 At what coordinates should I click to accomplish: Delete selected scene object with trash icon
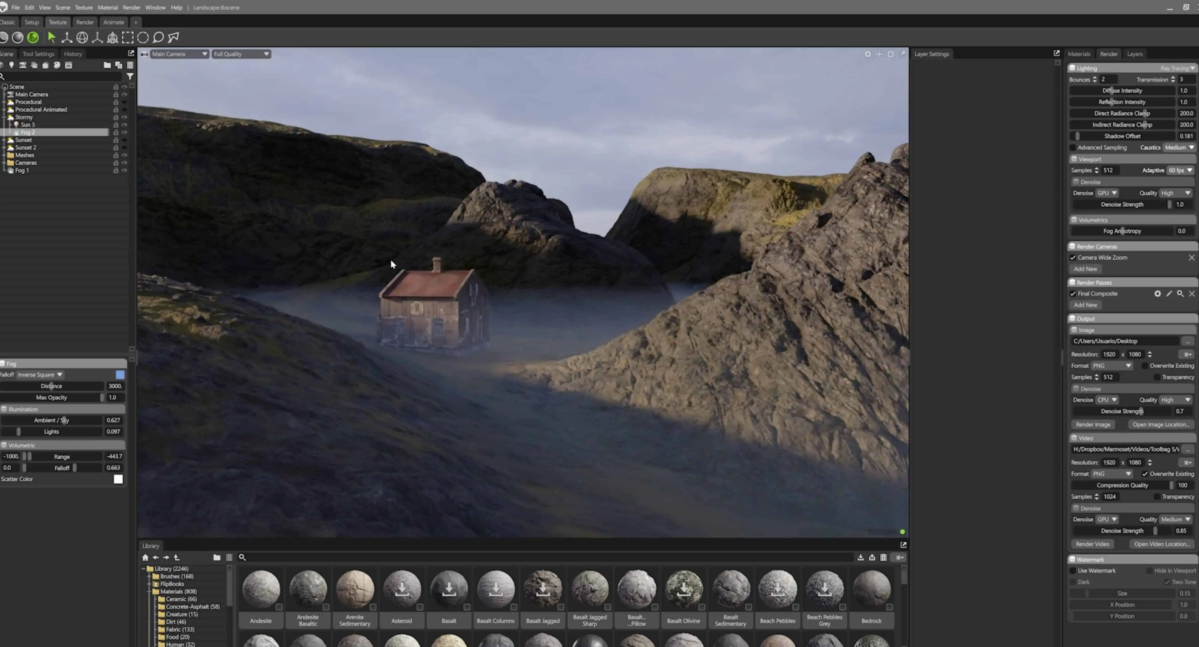[130, 65]
